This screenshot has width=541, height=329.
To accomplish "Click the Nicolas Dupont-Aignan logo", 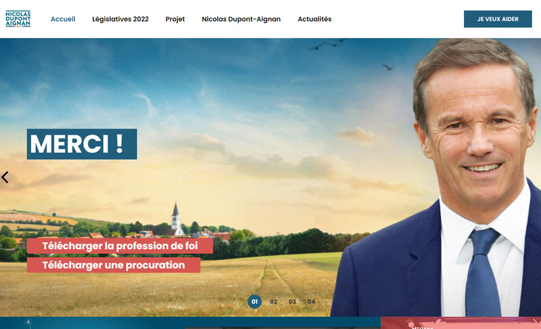I will point(18,19).
